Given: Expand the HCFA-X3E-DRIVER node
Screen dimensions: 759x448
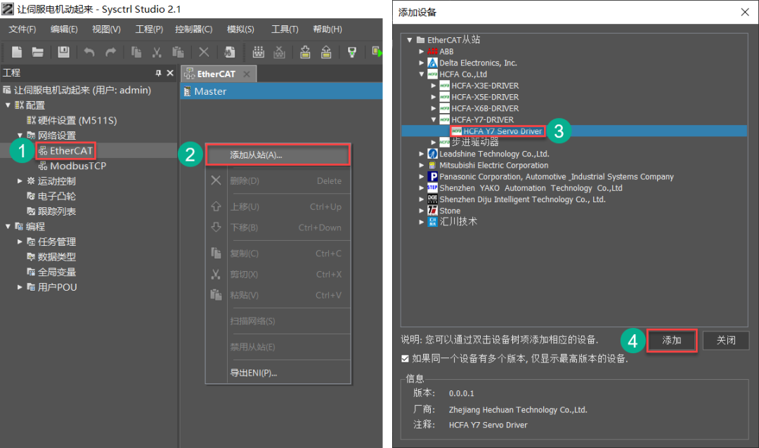Looking at the screenshot, I should 434,85.
